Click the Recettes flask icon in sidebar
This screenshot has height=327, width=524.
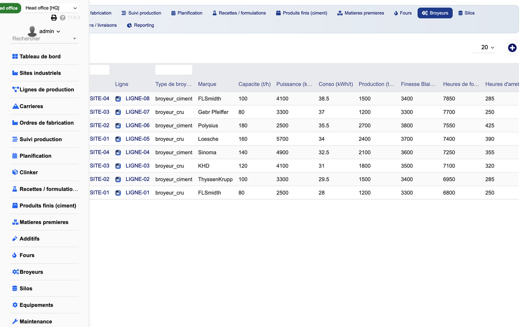tap(15, 189)
